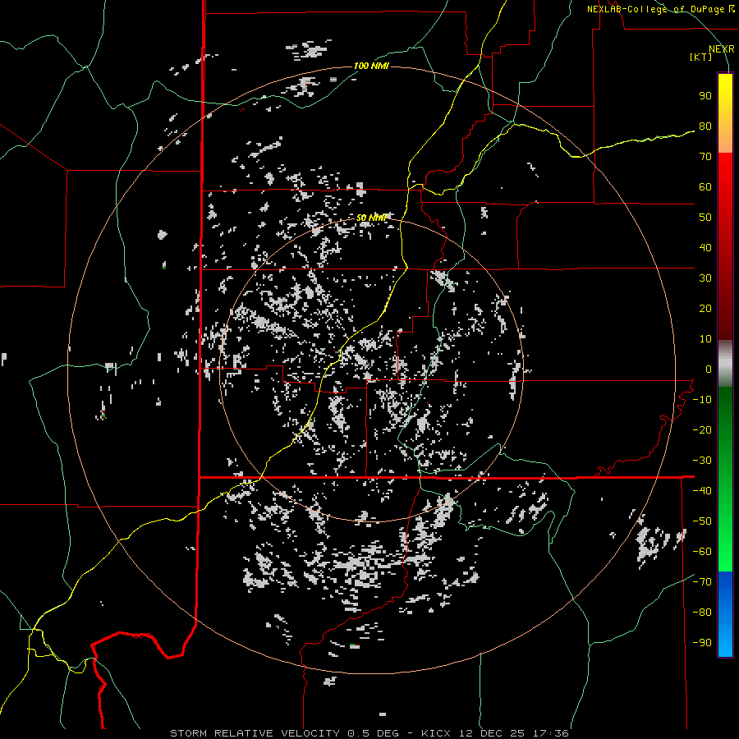Click the gray zero-velocity color bar segment
Viewport: 739px width, 739px height.
pos(725,364)
